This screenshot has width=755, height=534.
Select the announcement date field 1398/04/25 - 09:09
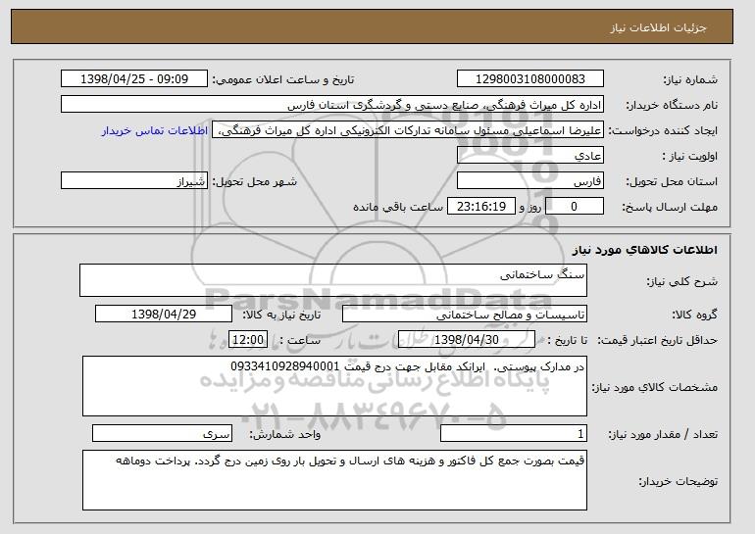coord(134,79)
